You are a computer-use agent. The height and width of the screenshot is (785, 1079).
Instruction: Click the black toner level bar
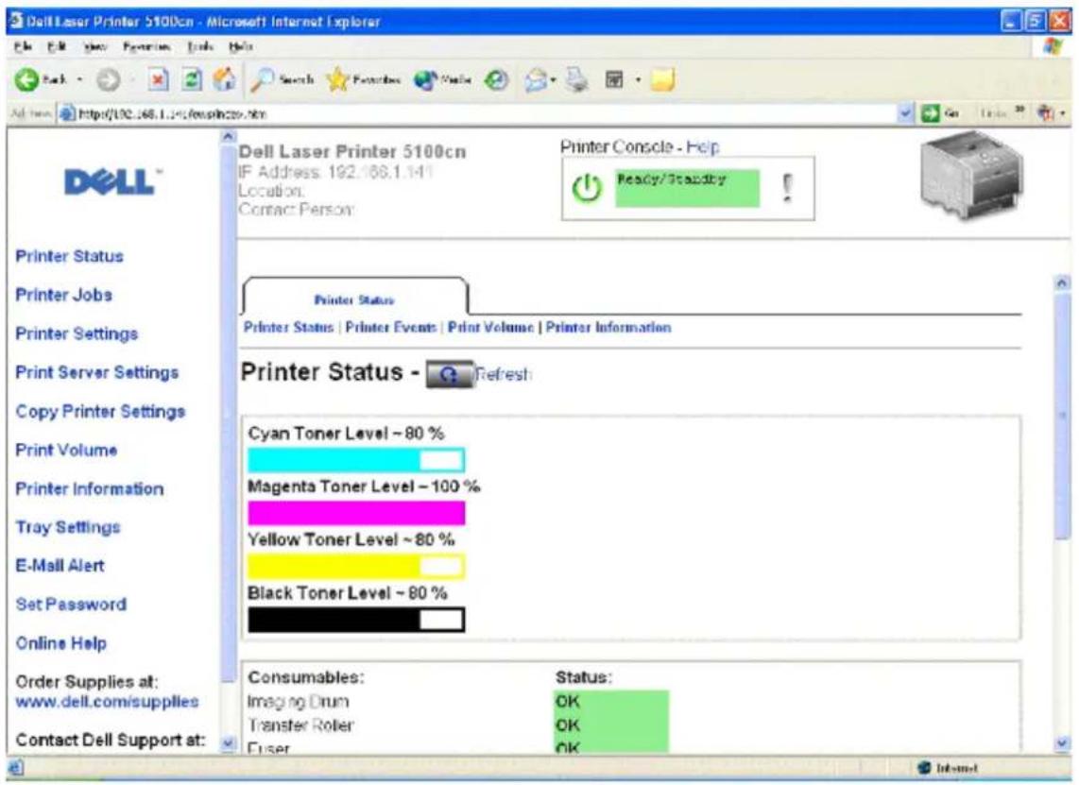point(356,620)
